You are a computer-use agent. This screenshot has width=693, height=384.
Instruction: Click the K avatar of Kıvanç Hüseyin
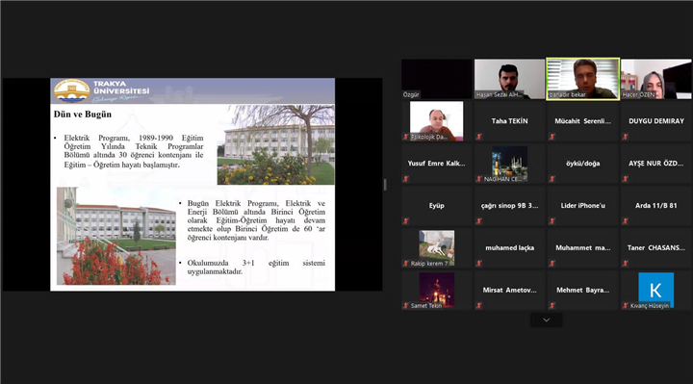(x=655, y=290)
